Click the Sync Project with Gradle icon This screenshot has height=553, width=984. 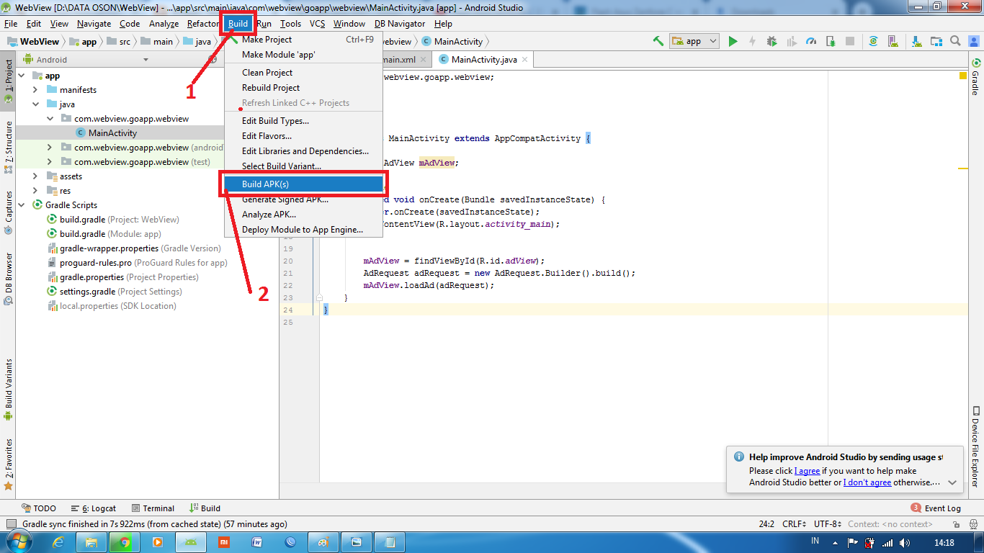tap(873, 41)
